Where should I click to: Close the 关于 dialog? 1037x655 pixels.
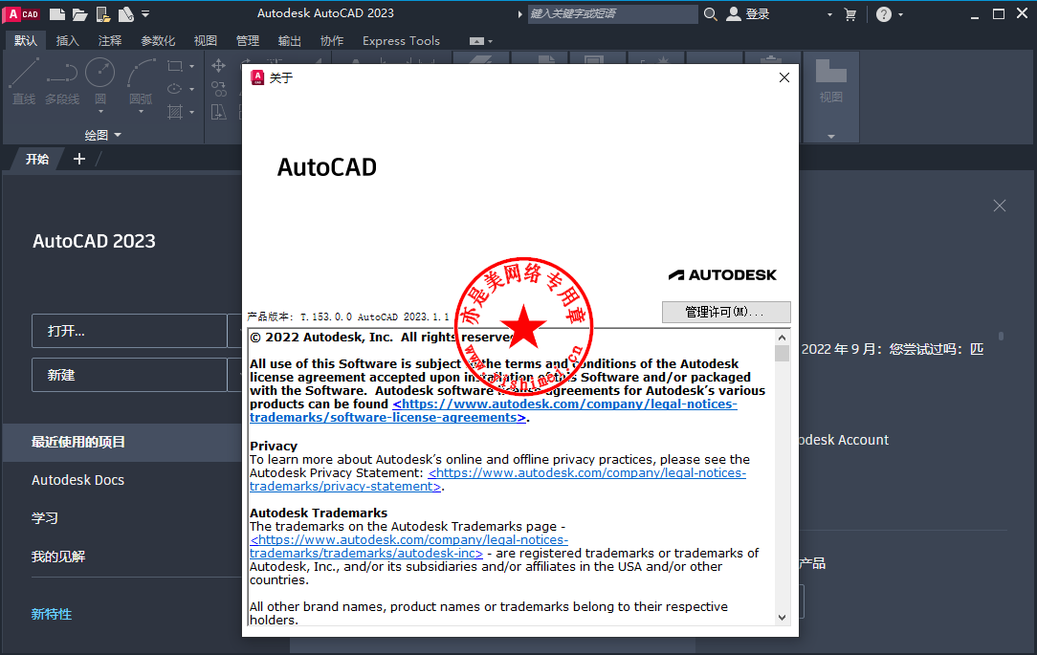[784, 77]
